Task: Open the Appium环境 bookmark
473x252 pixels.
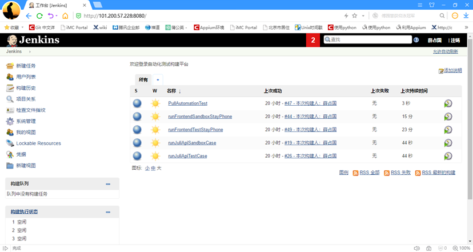Action: [209, 27]
